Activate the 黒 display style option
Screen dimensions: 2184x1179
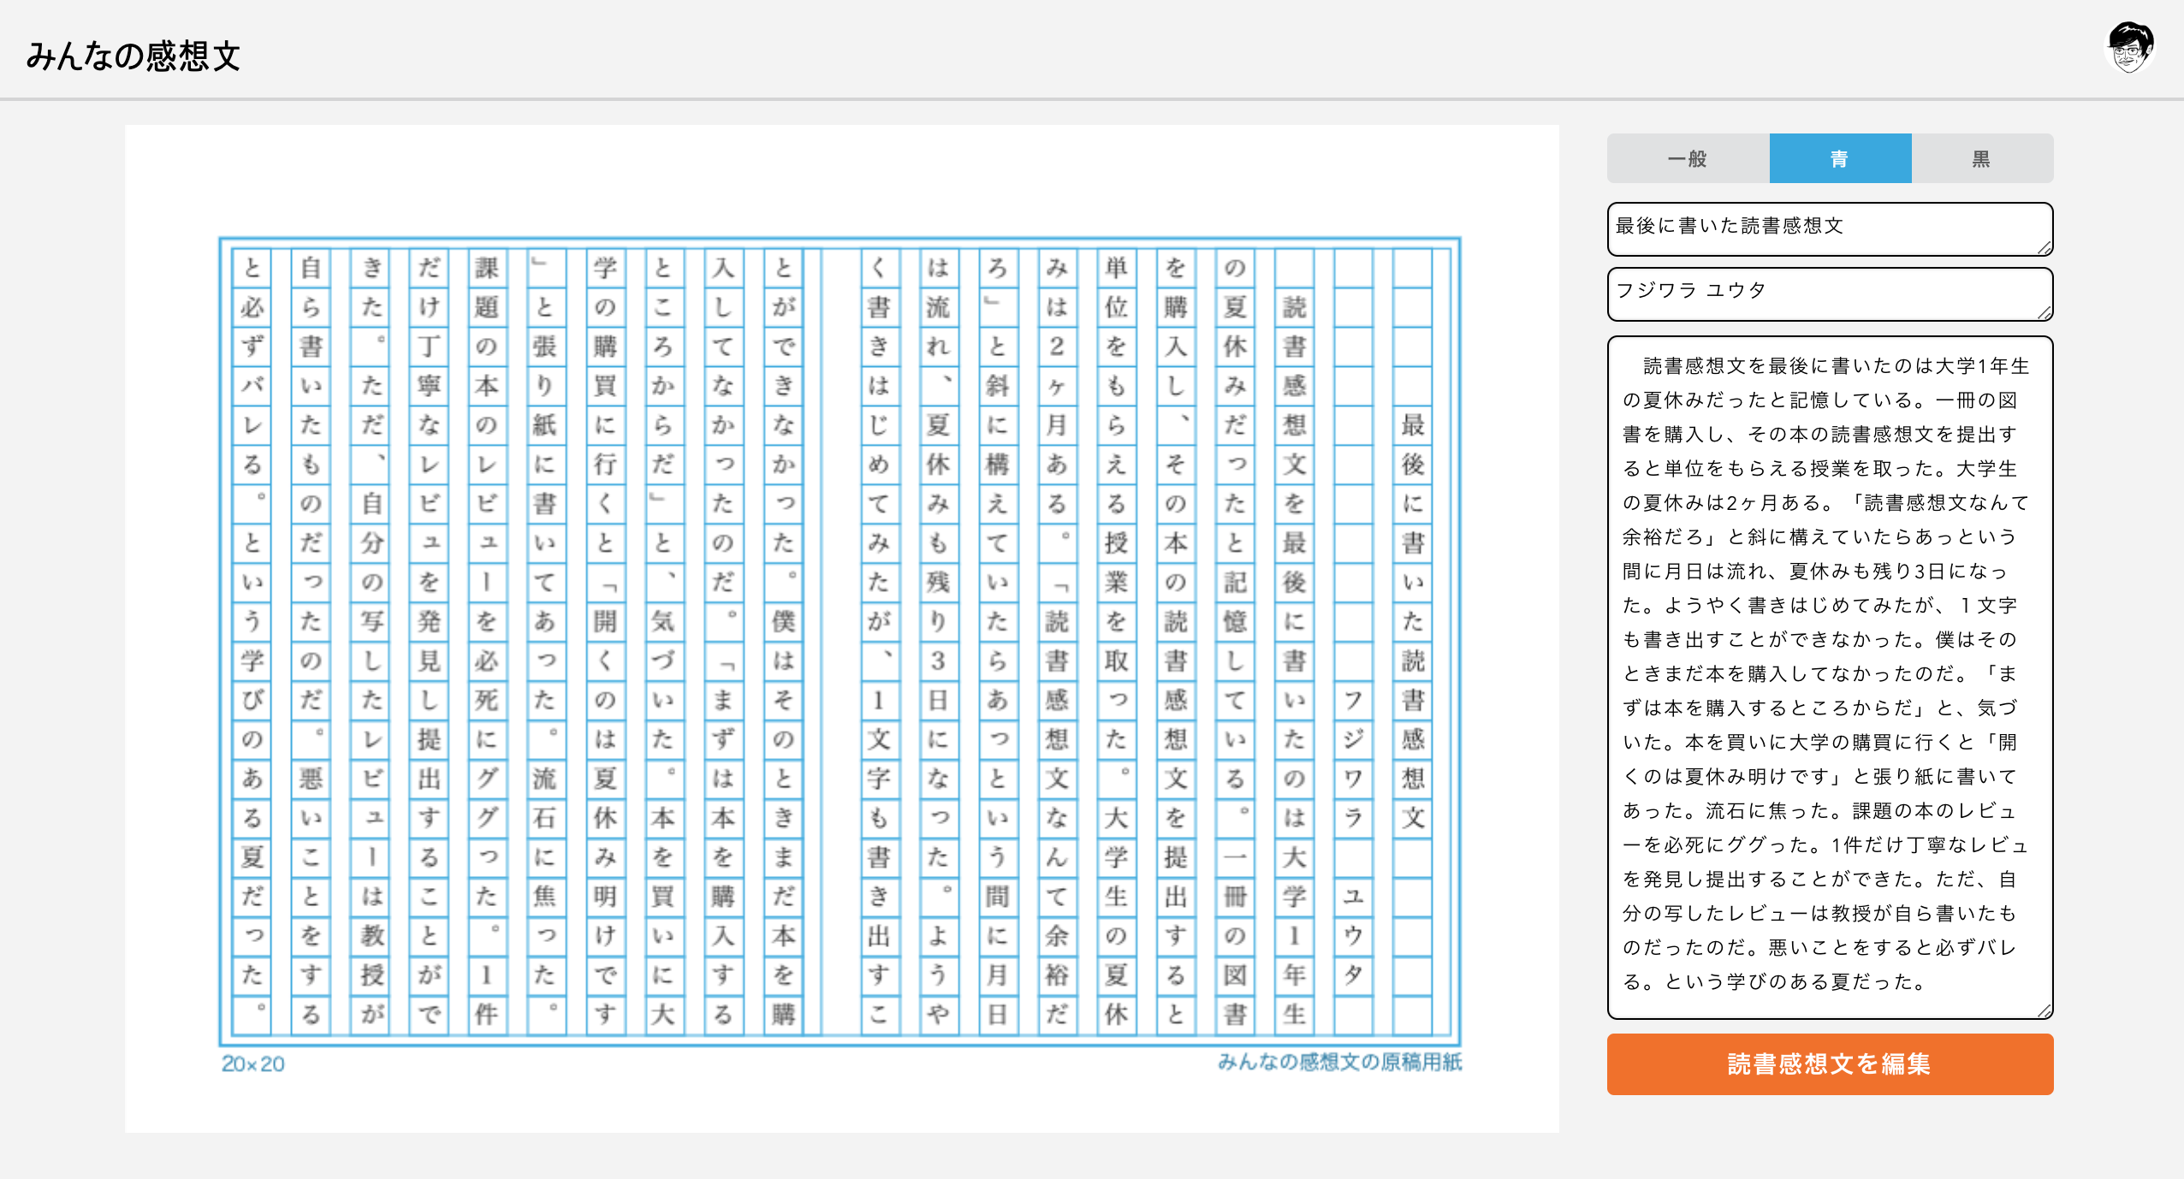click(x=1982, y=157)
